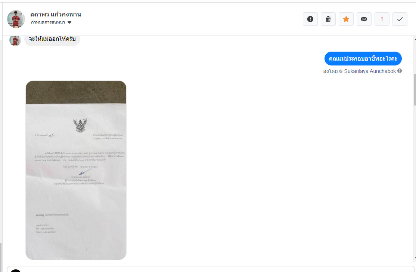Click small icon beside ส่งโดย
The height and width of the screenshot is (272, 416).
coord(341,71)
